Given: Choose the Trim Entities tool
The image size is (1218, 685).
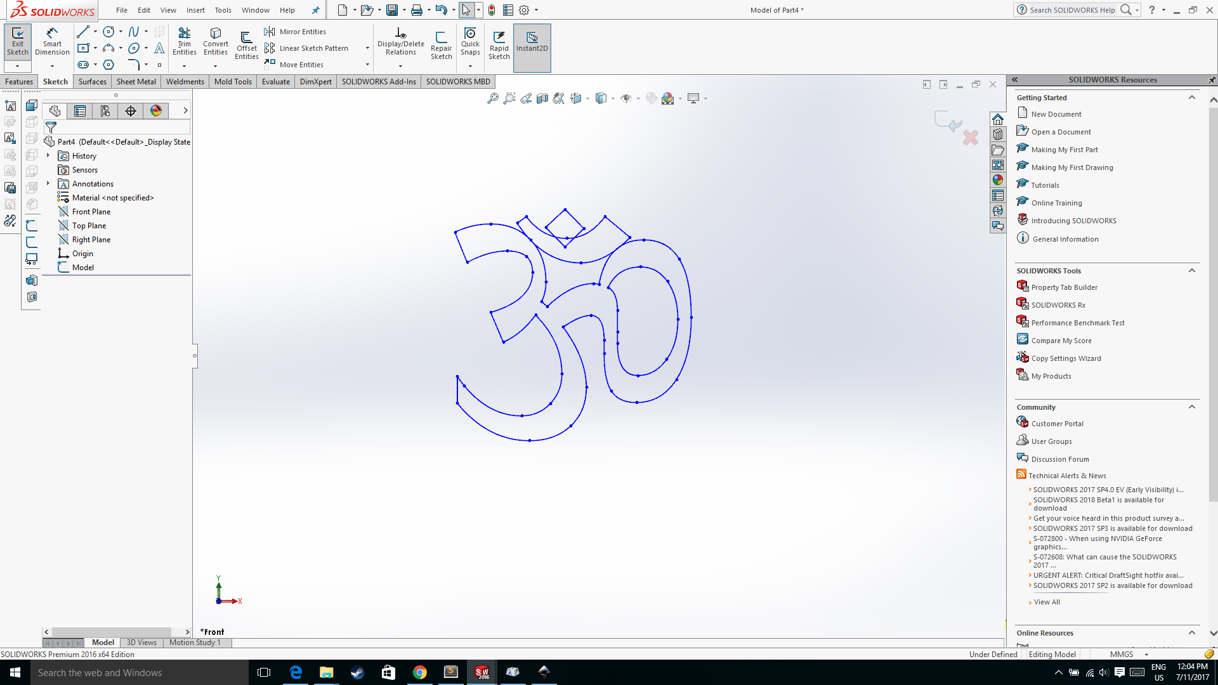Looking at the screenshot, I should click(184, 42).
